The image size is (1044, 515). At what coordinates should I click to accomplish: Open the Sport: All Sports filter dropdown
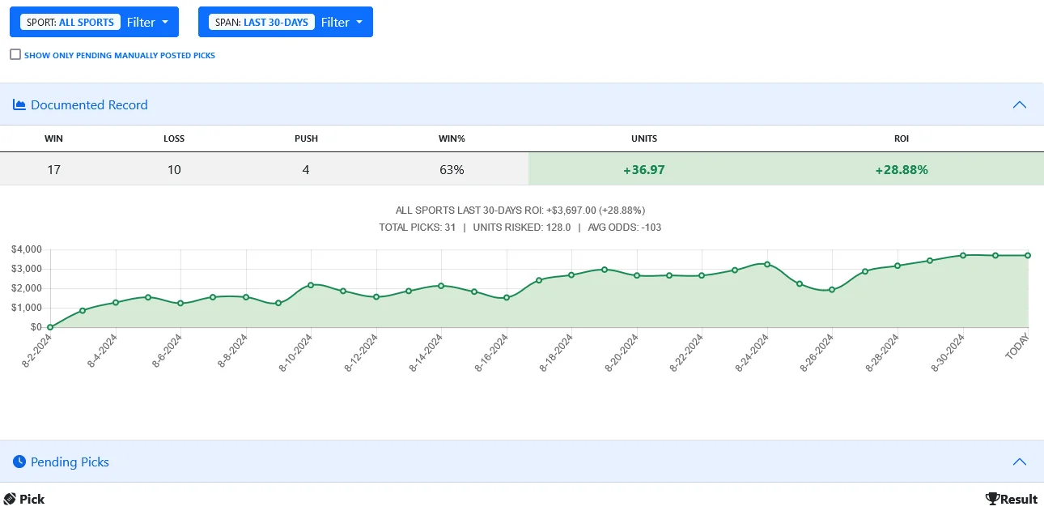94,22
